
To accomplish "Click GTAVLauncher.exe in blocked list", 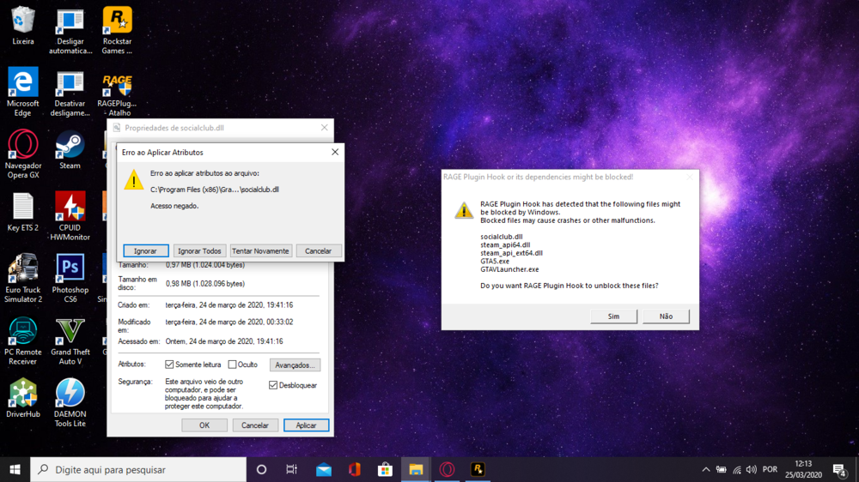I will click(x=509, y=269).
